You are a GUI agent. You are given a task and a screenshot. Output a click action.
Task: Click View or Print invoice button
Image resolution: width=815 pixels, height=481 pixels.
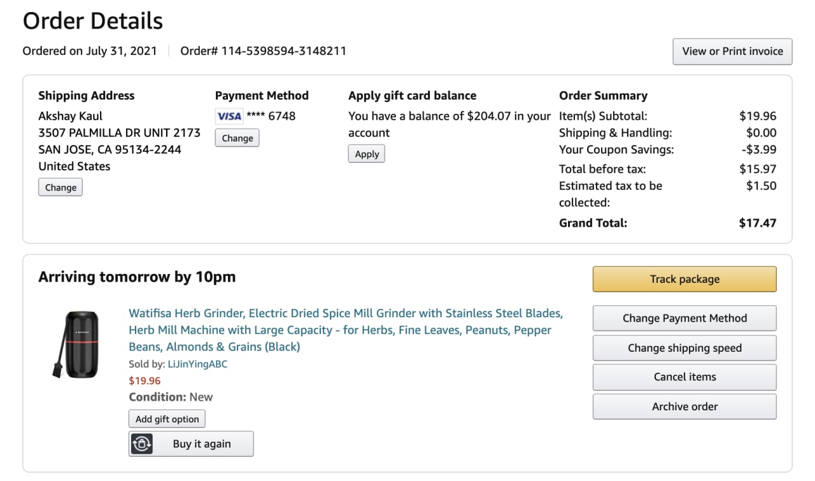click(x=732, y=52)
